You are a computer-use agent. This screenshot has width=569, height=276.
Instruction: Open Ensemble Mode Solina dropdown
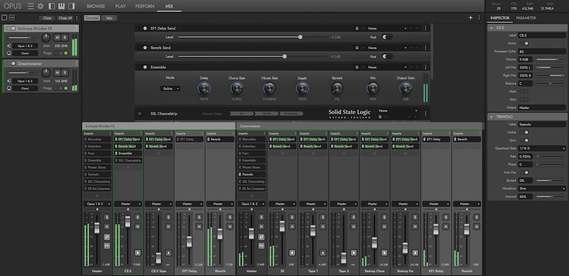click(170, 89)
